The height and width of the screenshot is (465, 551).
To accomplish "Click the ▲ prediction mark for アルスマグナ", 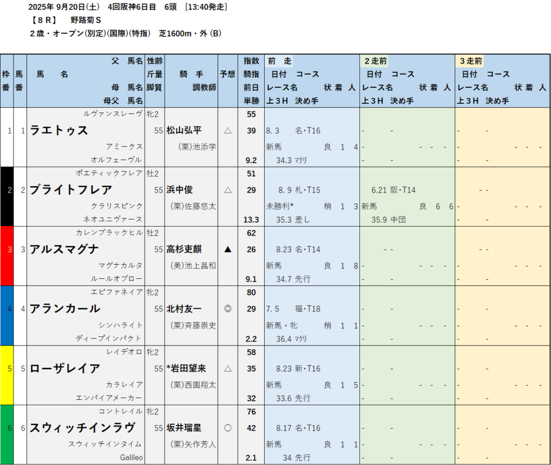I will pos(228,249).
